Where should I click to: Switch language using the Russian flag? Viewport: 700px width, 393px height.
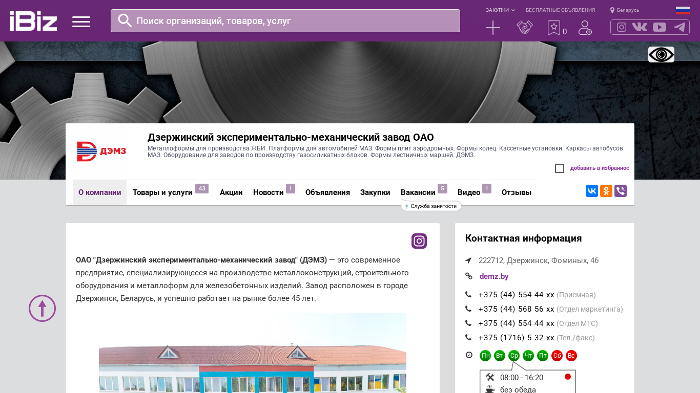coord(683,10)
